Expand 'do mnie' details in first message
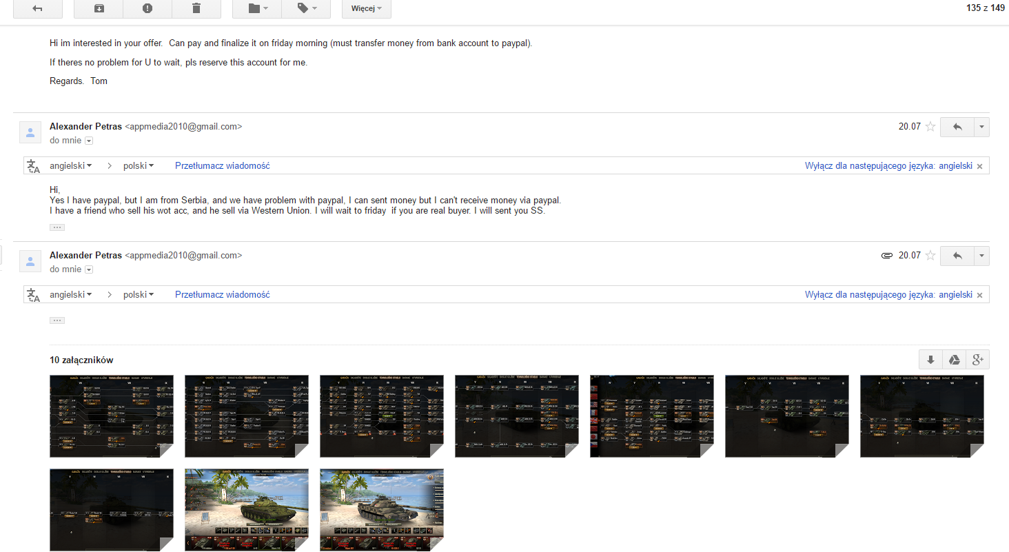 tap(88, 141)
